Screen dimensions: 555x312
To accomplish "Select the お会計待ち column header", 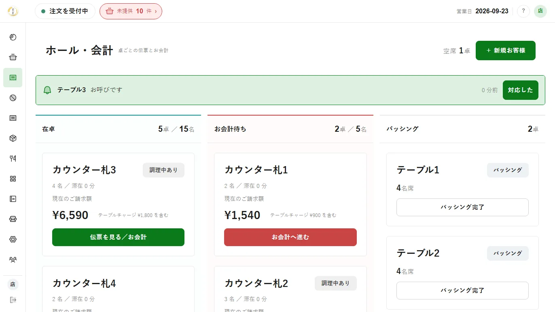I will [x=290, y=129].
